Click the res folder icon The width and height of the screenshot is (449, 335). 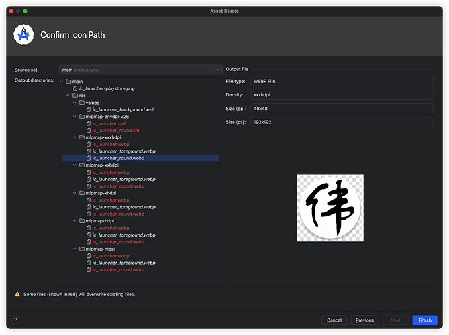74,95
